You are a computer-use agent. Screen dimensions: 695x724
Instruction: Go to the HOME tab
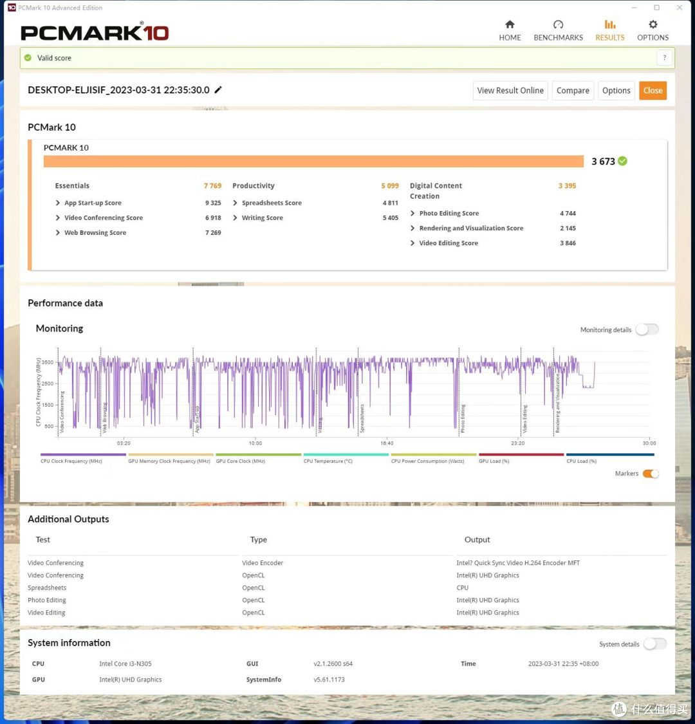pos(510,30)
